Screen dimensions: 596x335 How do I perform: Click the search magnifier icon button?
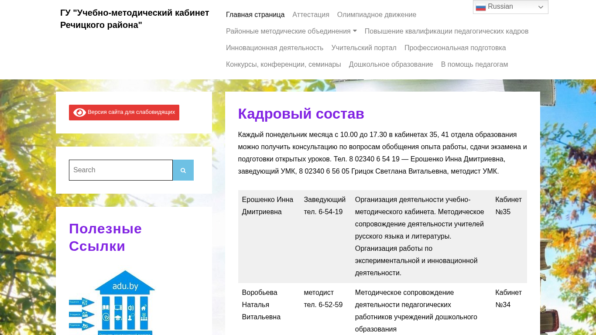183,170
